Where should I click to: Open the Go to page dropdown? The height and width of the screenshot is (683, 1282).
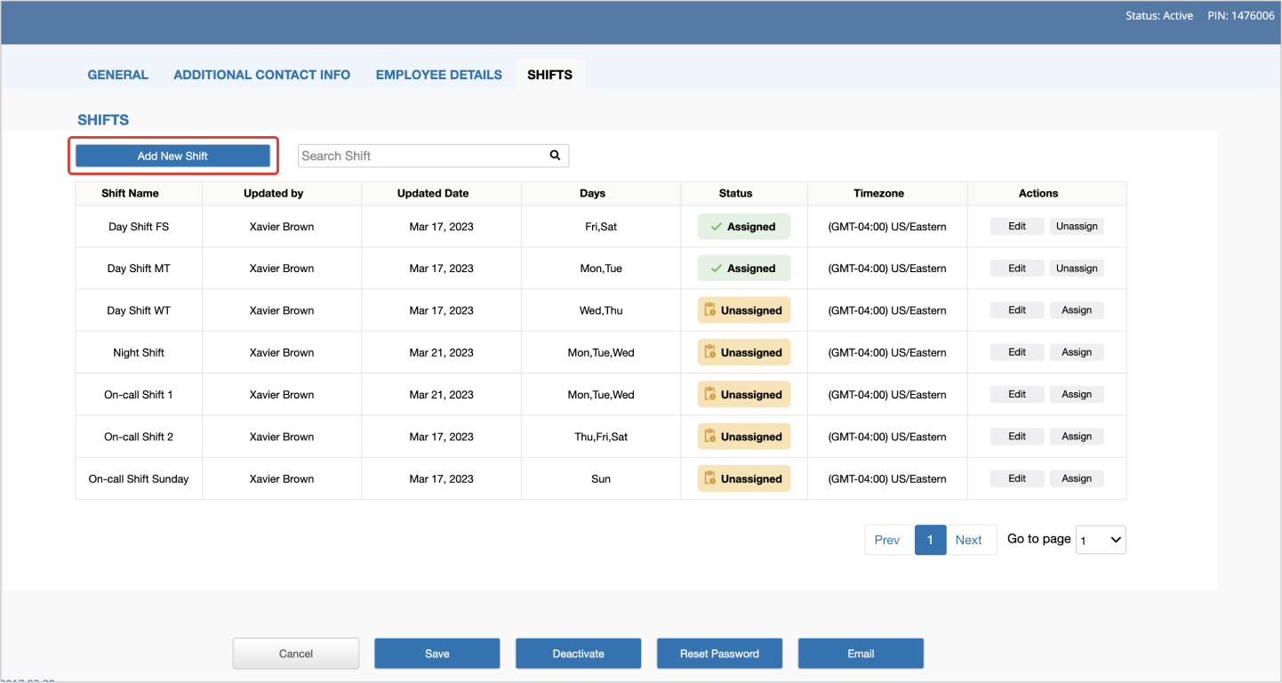tap(1101, 540)
